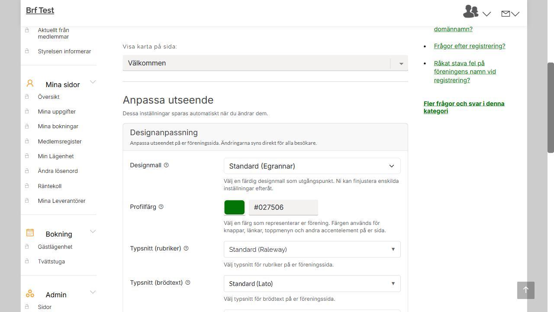Open the Visa karta på sida dropdown
This screenshot has width=554, height=312.
[265, 63]
